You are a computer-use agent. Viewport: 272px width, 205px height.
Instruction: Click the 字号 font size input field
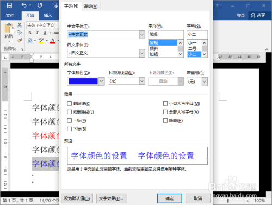click(197, 34)
